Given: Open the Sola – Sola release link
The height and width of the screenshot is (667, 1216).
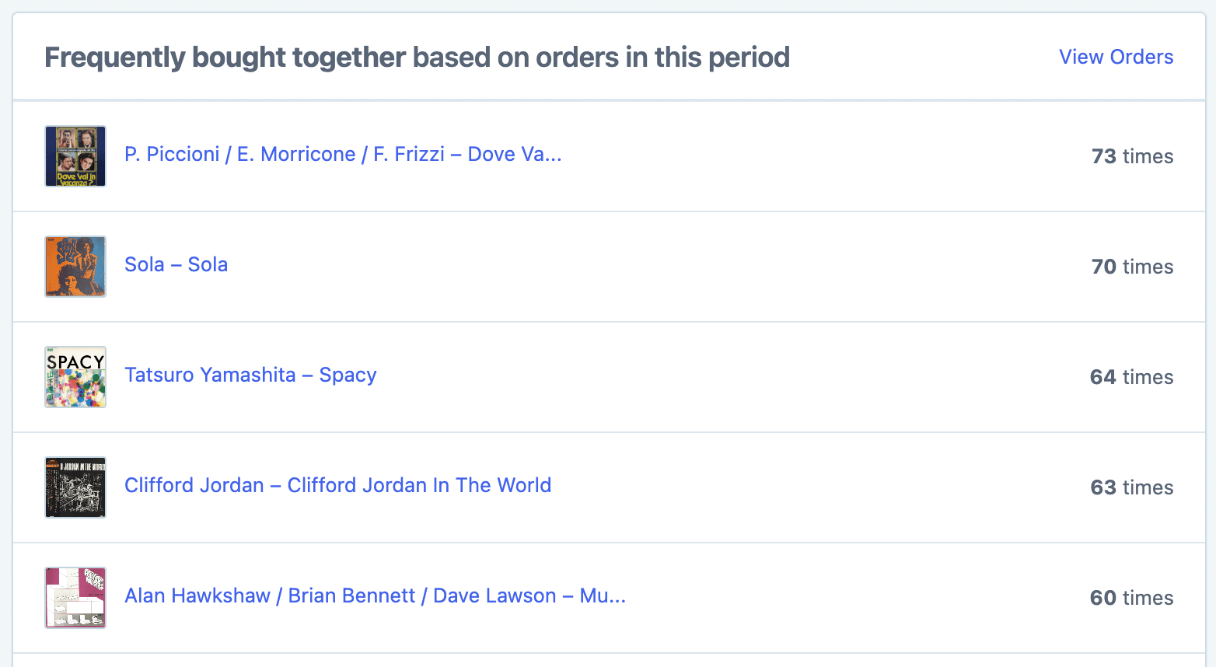Looking at the screenshot, I should tap(176, 265).
